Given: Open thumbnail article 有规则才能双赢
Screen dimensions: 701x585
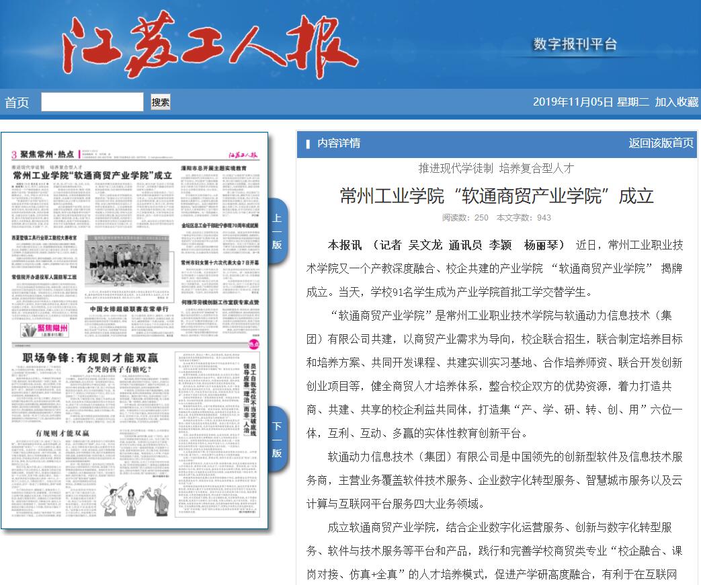Looking at the screenshot, I should [62, 433].
